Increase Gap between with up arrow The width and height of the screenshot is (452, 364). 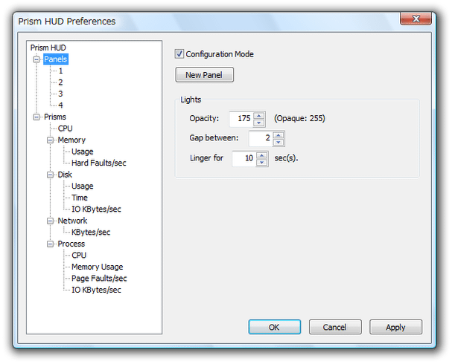(x=278, y=135)
